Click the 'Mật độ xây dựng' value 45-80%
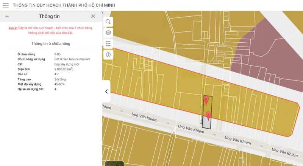Image resolution: width=303 pixels, height=166 pixels. point(59,84)
